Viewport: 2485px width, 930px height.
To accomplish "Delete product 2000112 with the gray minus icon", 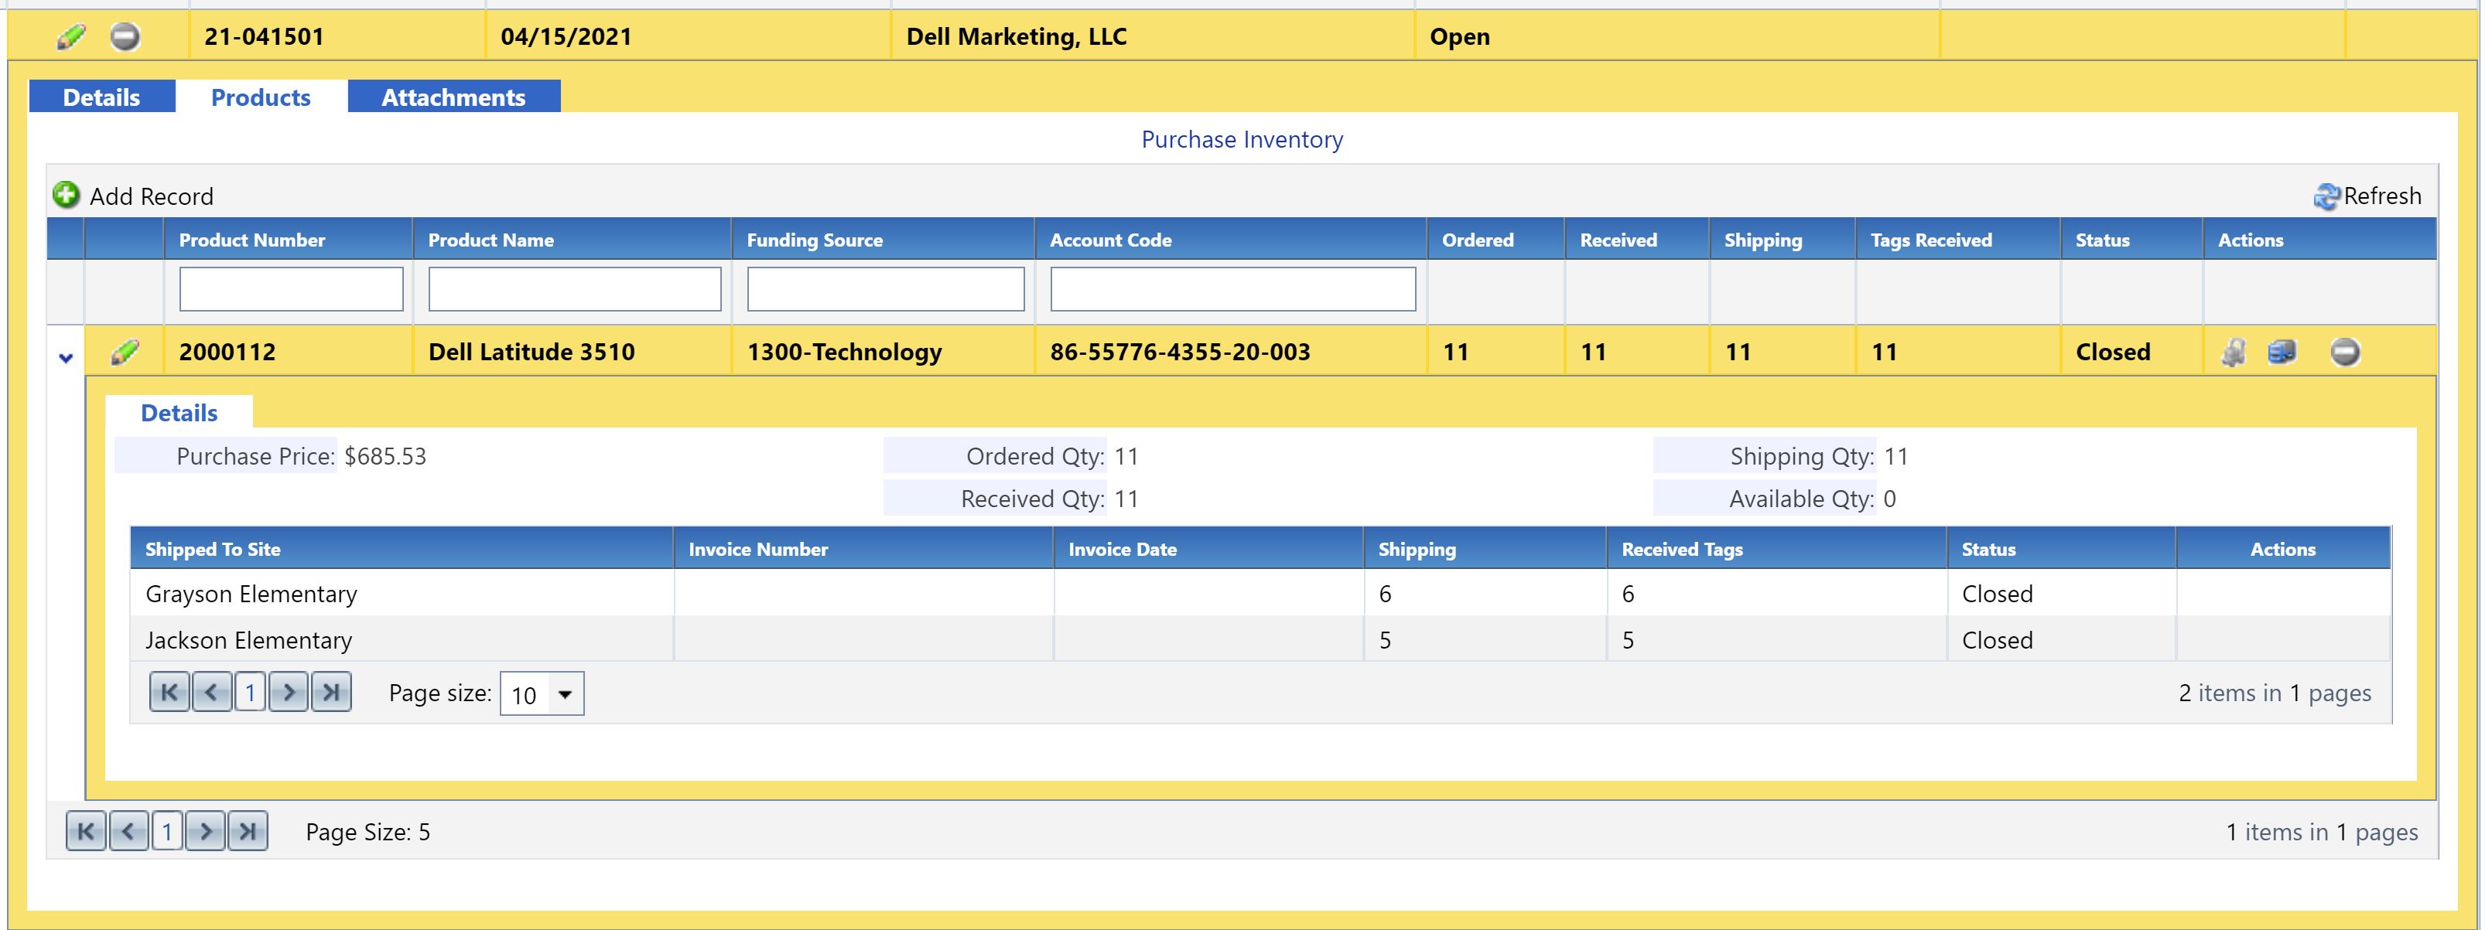I will (2345, 352).
